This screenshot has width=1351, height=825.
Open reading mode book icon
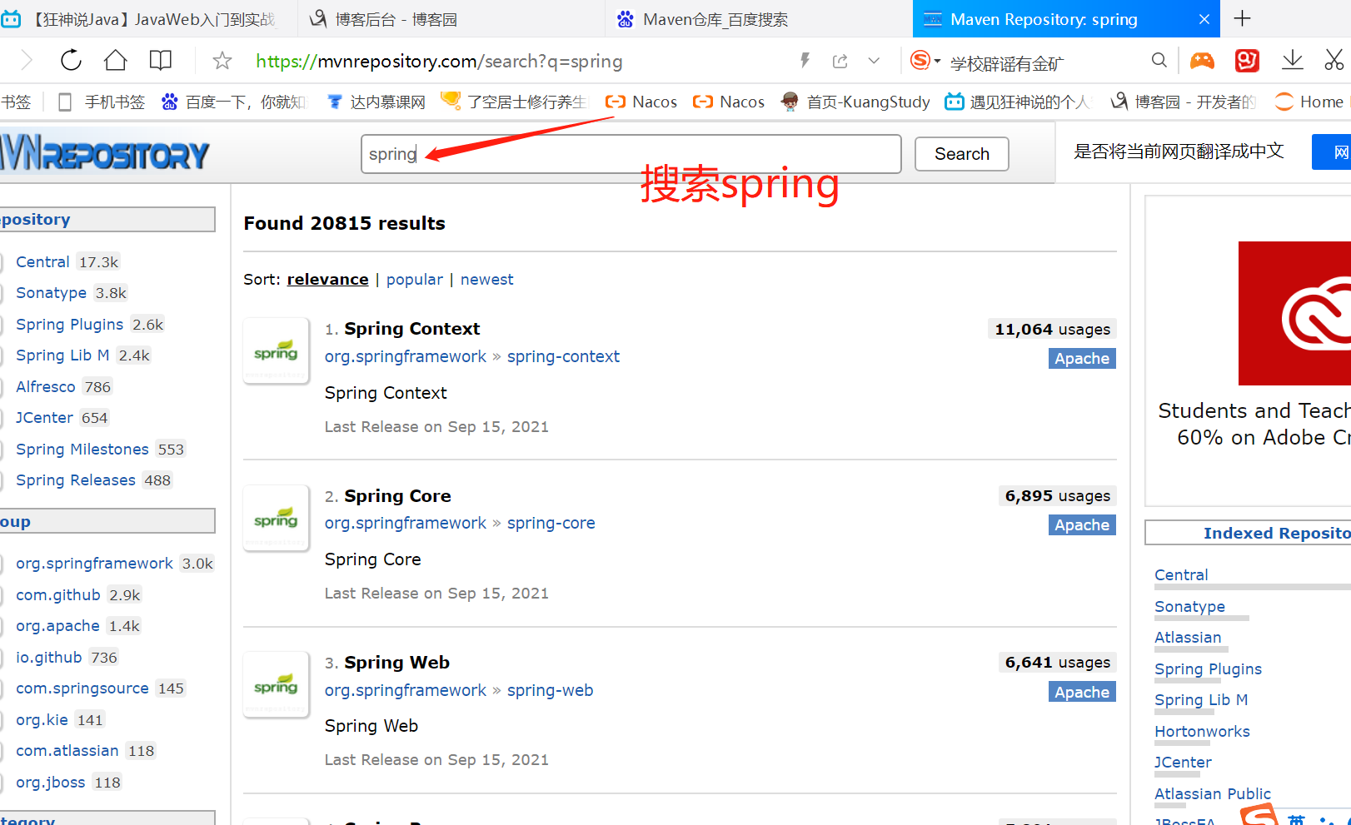coord(160,60)
